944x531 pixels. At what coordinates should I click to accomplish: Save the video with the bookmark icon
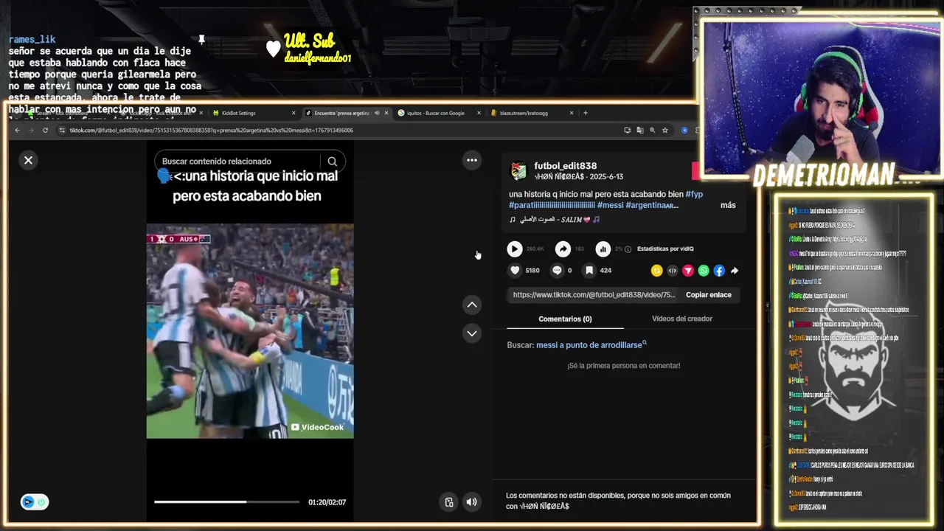click(x=589, y=271)
